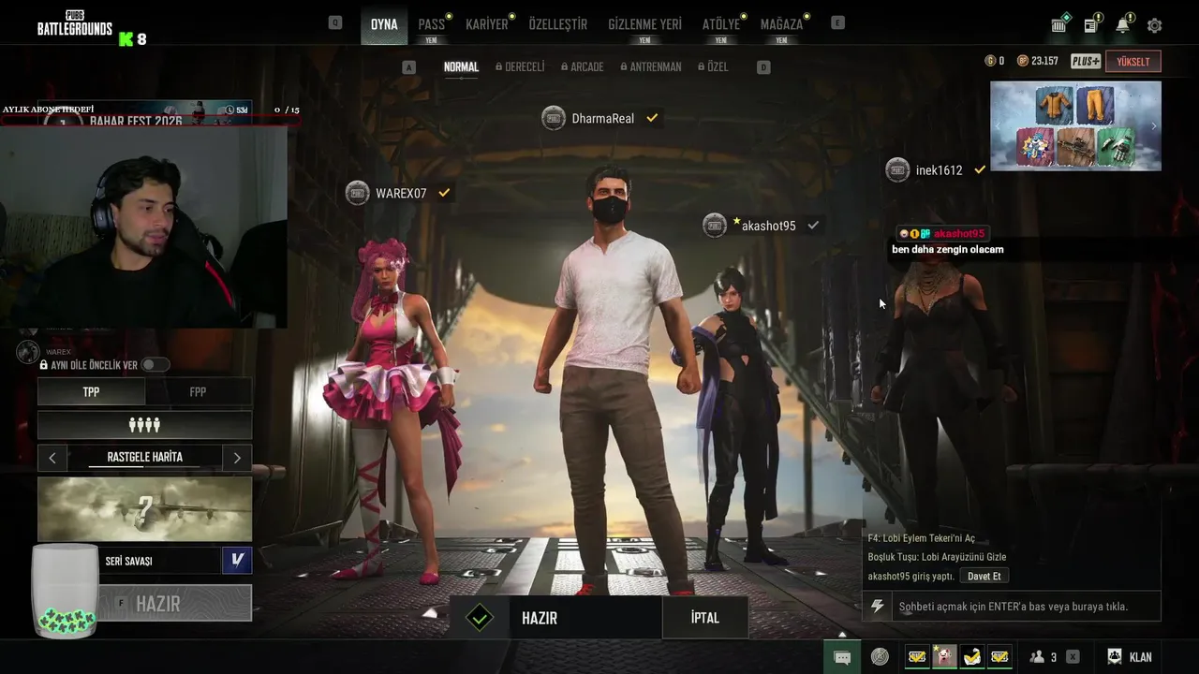Click WAREX07's player emblem

coord(358,193)
